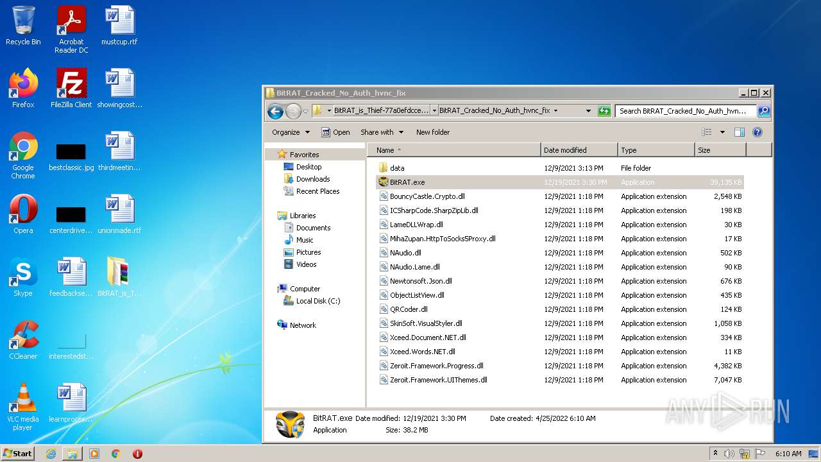Select BitRAT.exe in the file list

[559, 182]
